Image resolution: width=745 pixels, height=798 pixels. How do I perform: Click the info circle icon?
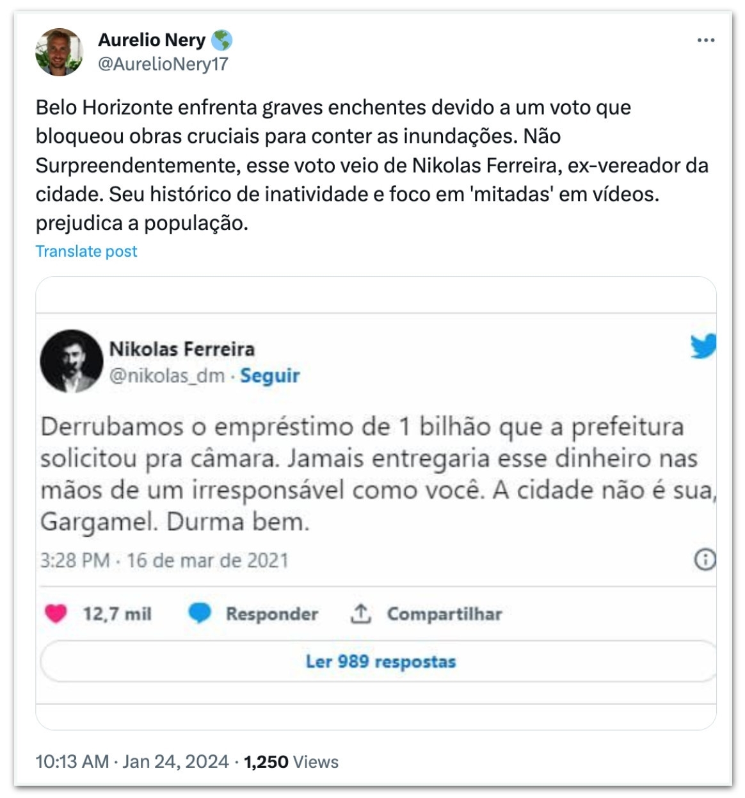[x=704, y=560]
